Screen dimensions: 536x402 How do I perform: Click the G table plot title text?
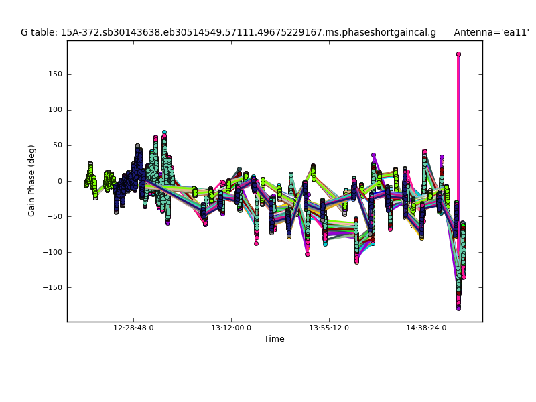[228, 32]
